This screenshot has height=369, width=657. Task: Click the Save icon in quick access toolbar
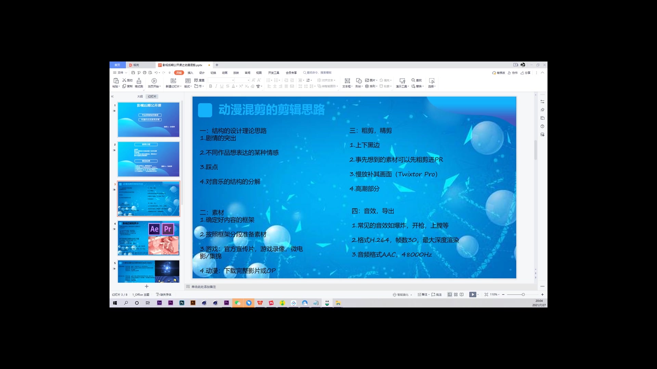[133, 73]
